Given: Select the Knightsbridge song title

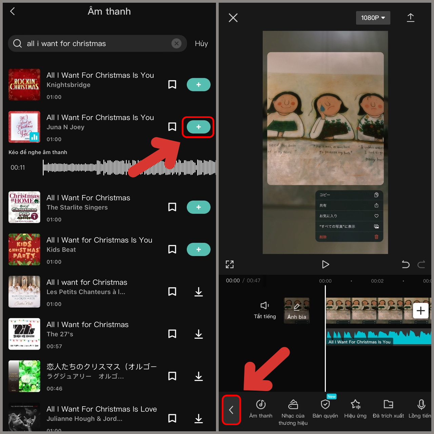Looking at the screenshot, I should pyautogui.click(x=100, y=75).
